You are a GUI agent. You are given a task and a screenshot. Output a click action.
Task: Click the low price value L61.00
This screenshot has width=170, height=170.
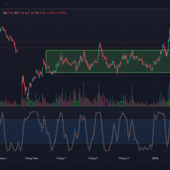click(x=31, y=13)
